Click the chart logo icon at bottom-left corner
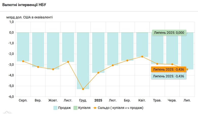198x115 pixels. click(8, 112)
